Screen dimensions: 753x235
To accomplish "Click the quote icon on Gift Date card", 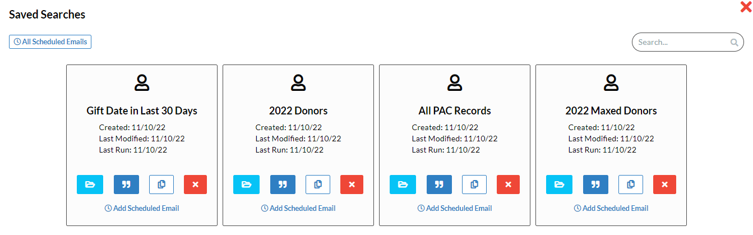I will pyautogui.click(x=126, y=185).
